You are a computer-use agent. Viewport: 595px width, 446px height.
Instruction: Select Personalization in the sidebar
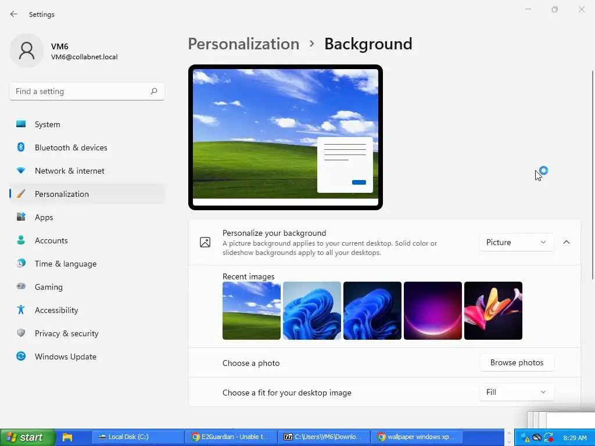pos(87,194)
